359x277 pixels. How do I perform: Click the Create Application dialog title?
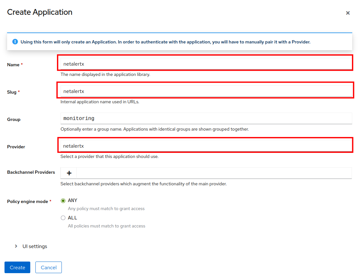[x=40, y=12]
